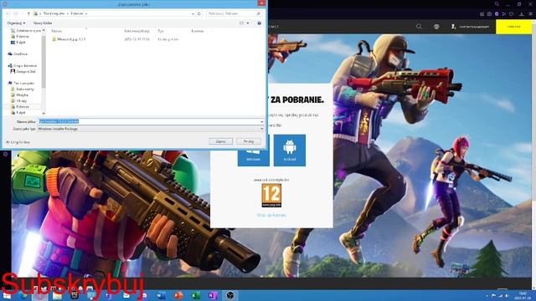The image size is (536, 301).
Task: Open browser downloads icon
Action: (x=522, y=14)
